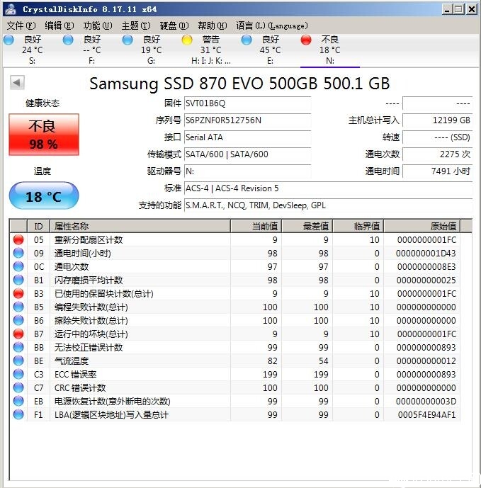The width and height of the screenshot is (481, 488).
Task: Click the red icon on row B7 运行中的坏块
Action: (18, 334)
